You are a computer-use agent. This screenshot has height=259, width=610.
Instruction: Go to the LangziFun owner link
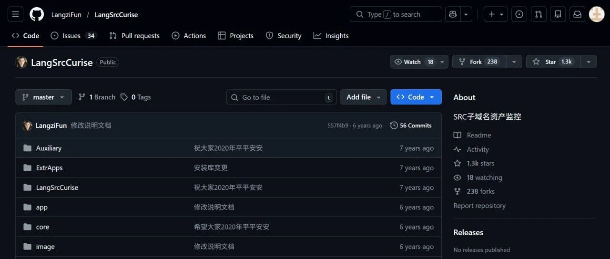(x=66, y=15)
